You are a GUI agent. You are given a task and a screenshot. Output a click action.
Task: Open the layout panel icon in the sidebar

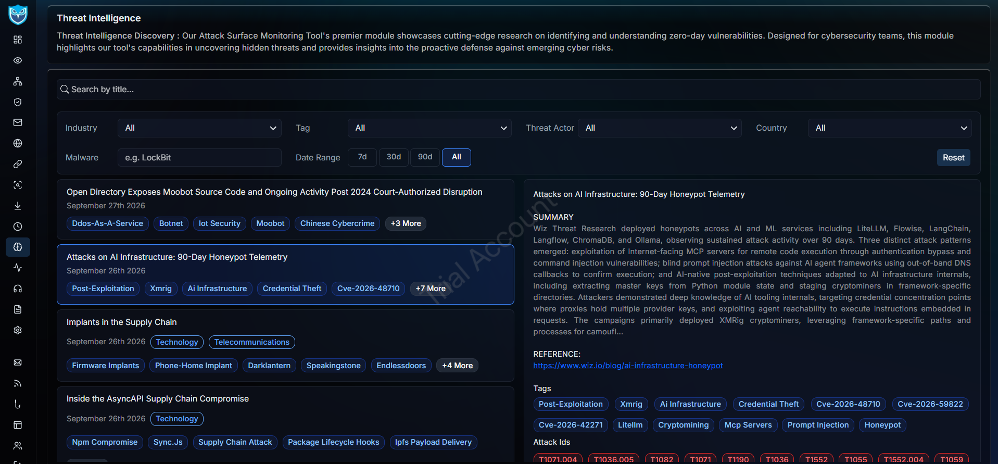(18, 425)
